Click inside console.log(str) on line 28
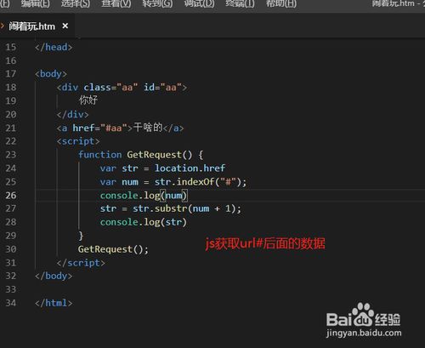The height and width of the screenshot is (348, 425). pyautogui.click(x=144, y=222)
